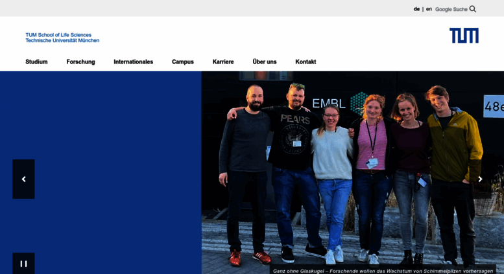This screenshot has width=504, height=274.
Task: Click the search magnifier icon
Action: pos(472,9)
